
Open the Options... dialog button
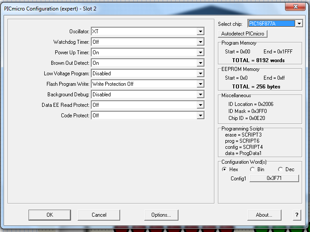click(161, 215)
